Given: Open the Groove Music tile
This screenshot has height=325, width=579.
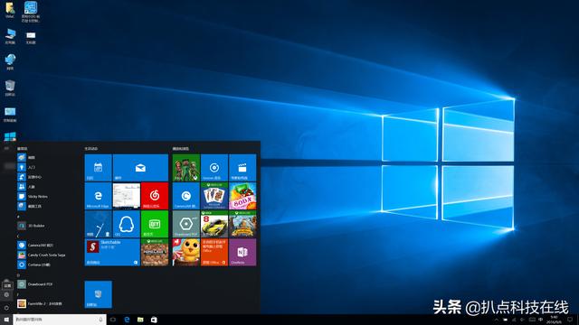Looking at the screenshot, I should tap(214, 168).
